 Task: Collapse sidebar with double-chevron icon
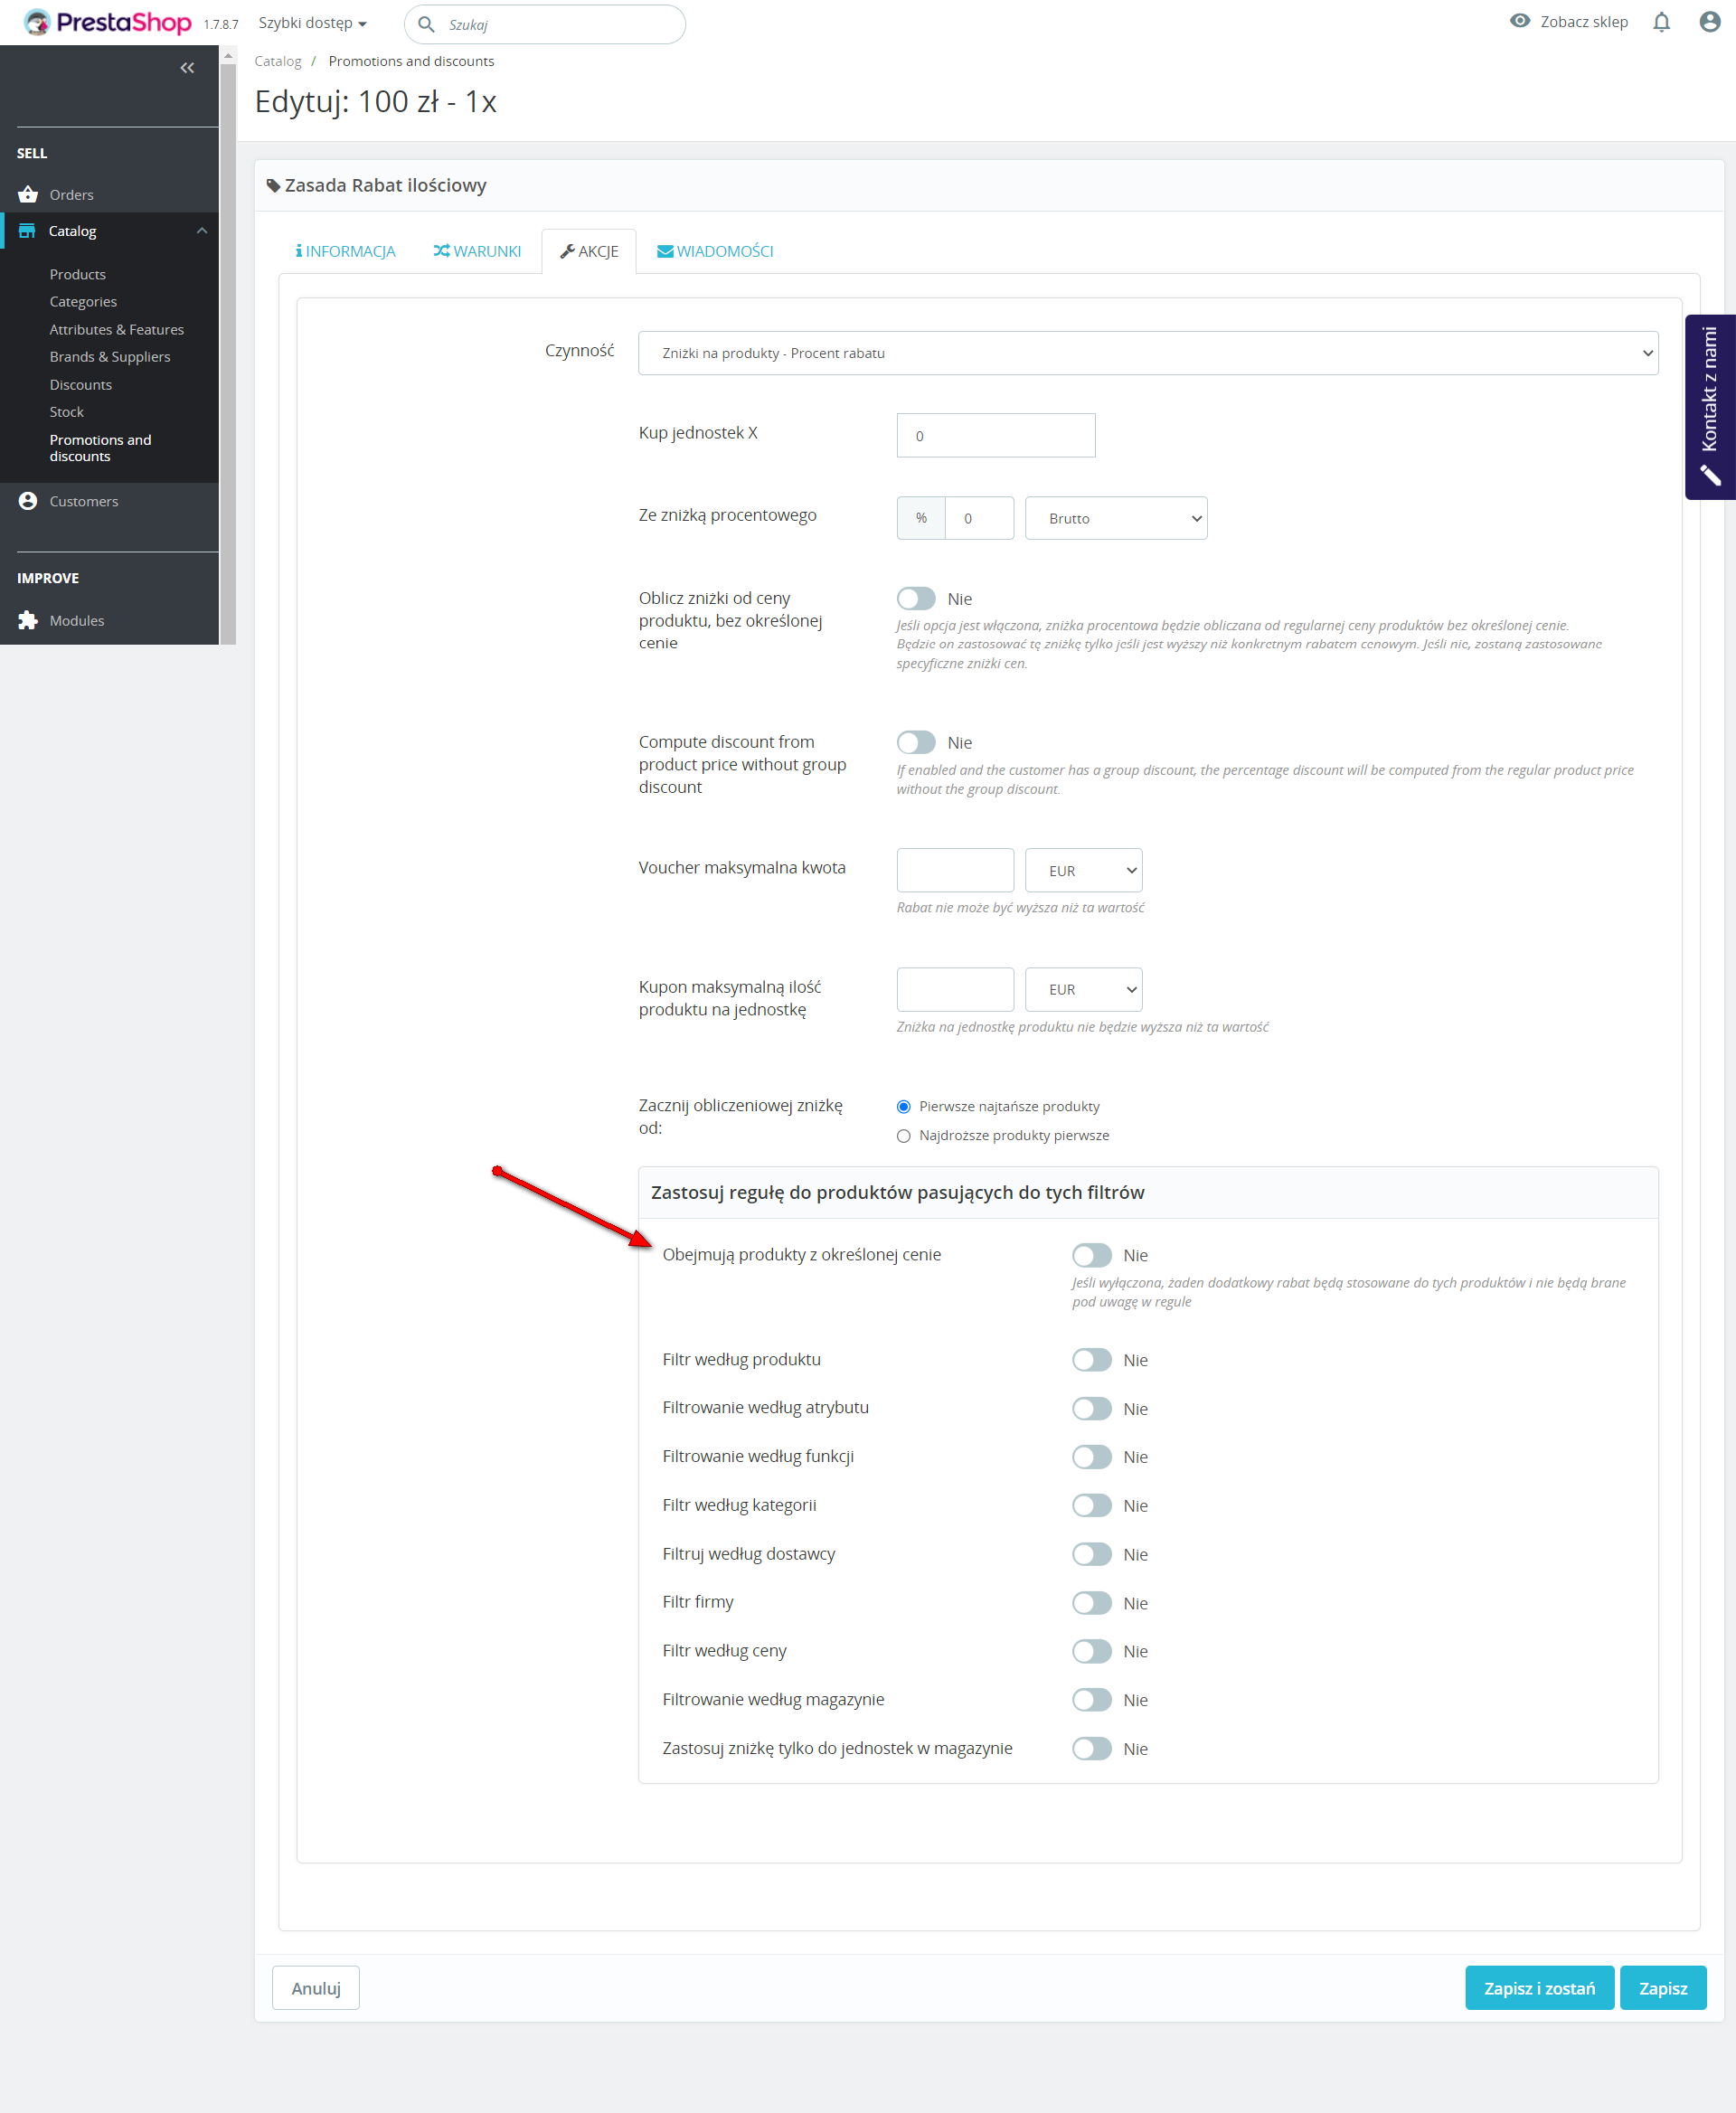coord(187,68)
